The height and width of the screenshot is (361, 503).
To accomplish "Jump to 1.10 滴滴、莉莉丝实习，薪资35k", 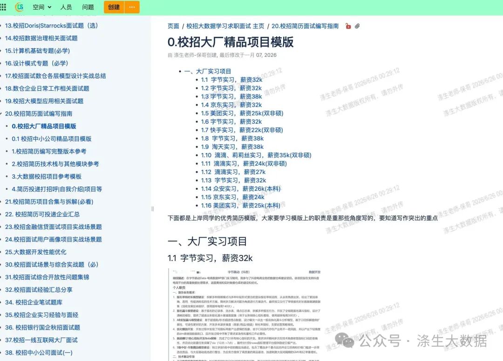I will pyautogui.click(x=256, y=155).
